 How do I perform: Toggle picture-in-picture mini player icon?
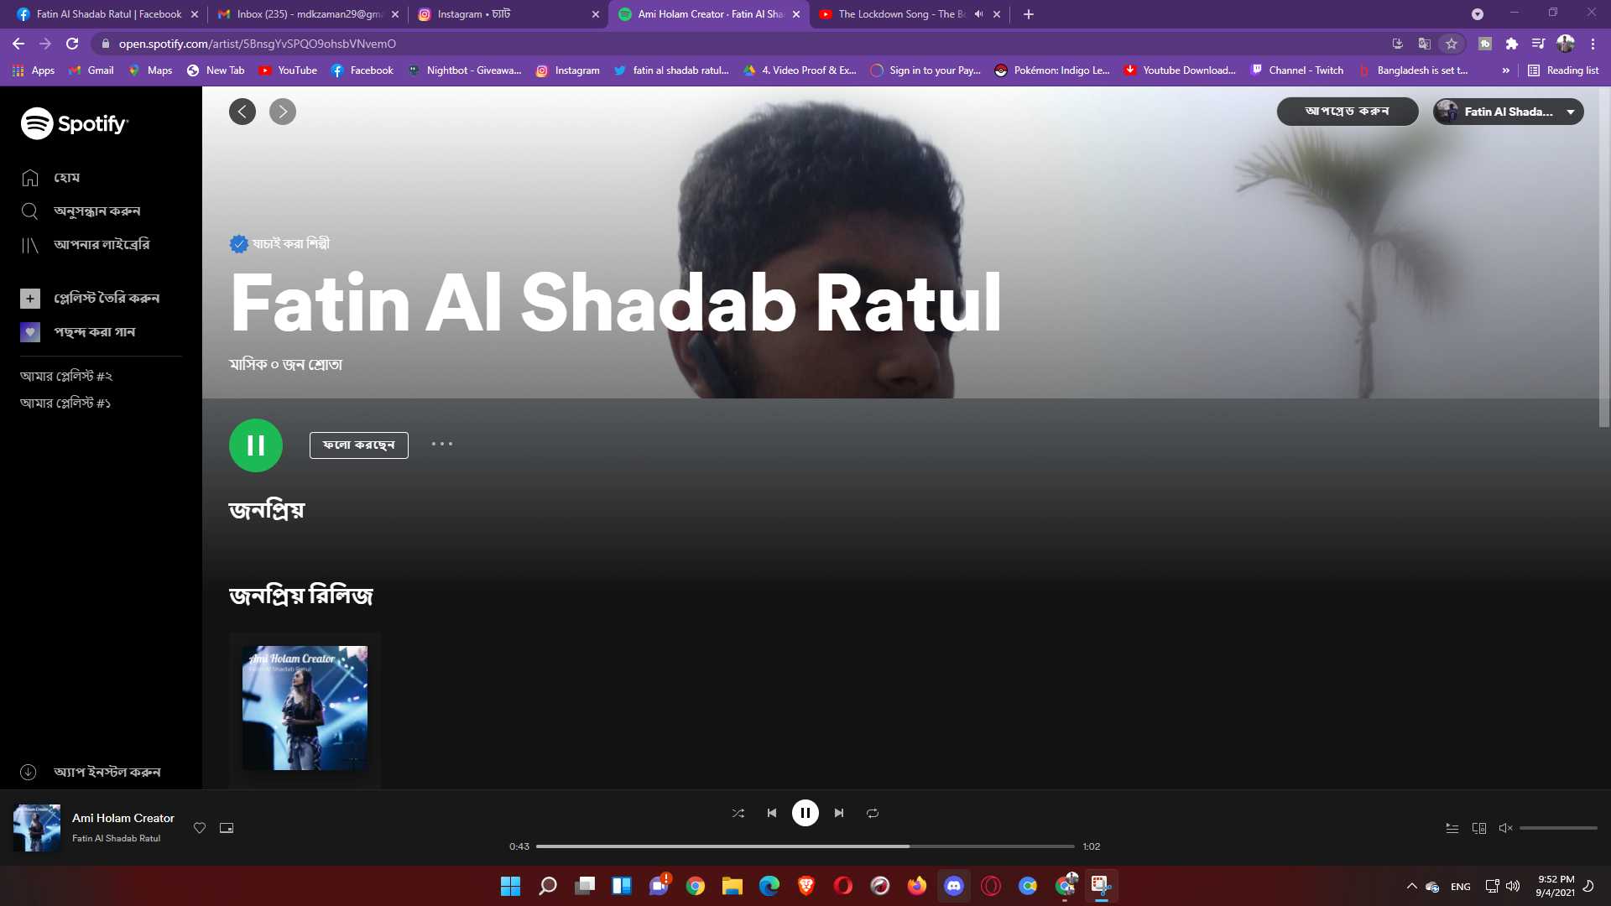227,828
